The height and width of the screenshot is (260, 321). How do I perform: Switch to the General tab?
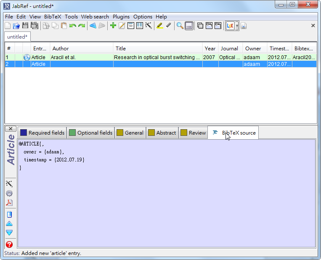click(x=130, y=133)
